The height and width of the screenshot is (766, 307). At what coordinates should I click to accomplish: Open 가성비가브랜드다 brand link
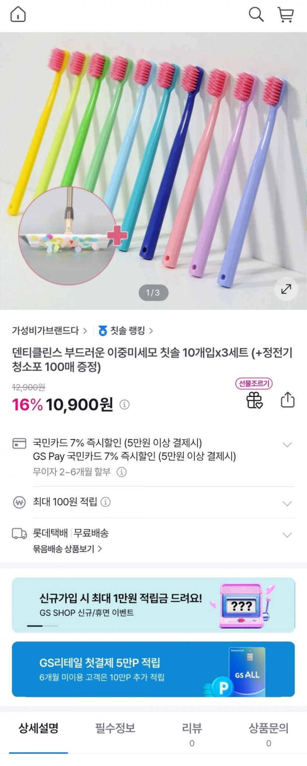tap(49, 330)
